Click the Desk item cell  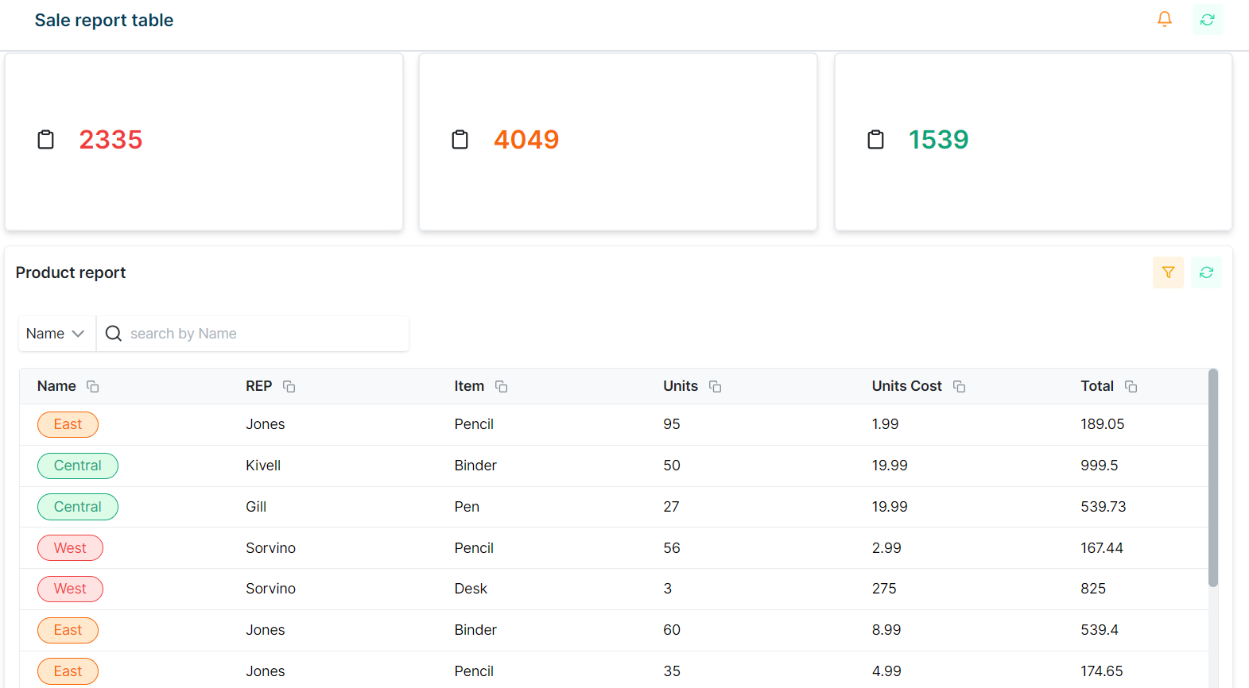click(x=471, y=589)
